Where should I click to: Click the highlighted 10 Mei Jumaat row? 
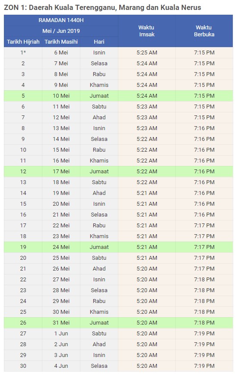(118, 96)
